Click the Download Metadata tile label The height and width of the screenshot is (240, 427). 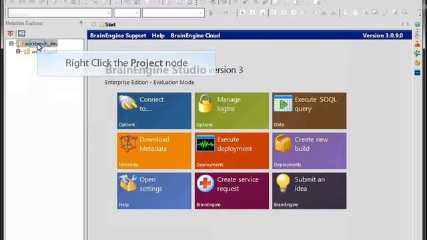click(154, 144)
